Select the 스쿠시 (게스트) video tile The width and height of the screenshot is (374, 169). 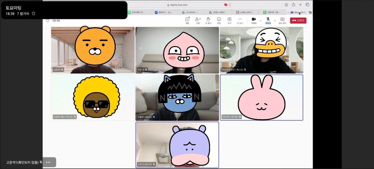[177, 144]
